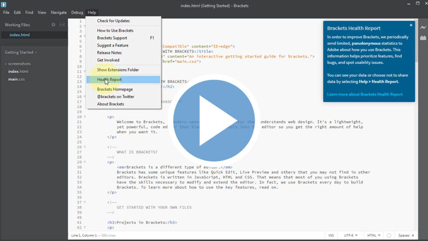Open the UTF-8 encoding dropdown
Image resolution: width=428 pixels, height=241 pixels.
pos(351,236)
